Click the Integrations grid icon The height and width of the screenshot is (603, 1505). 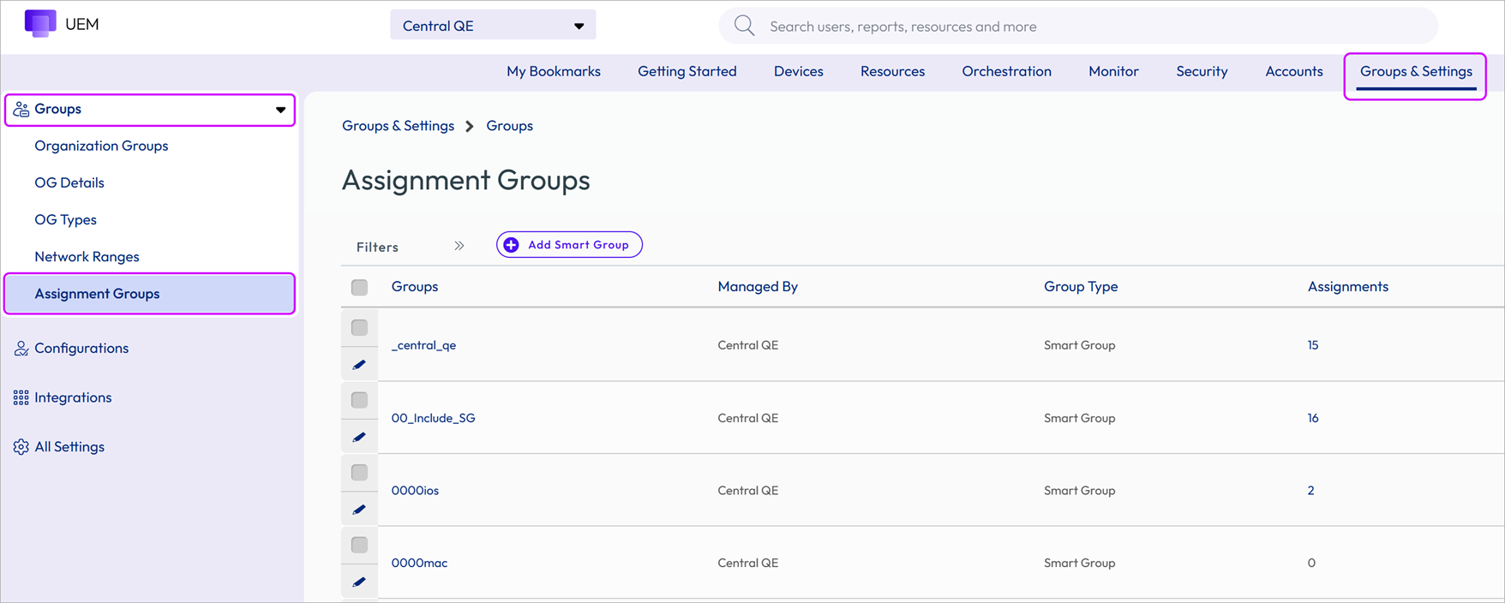21,397
